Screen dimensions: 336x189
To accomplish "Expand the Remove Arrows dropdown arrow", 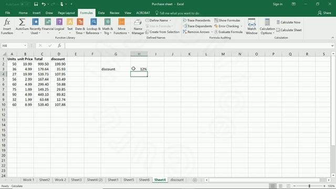I will click(x=212, y=32).
